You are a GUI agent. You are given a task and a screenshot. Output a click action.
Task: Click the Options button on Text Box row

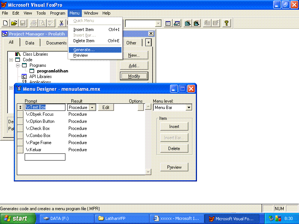pos(141,108)
